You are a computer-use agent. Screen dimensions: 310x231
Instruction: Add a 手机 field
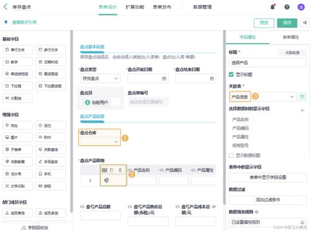point(51,174)
